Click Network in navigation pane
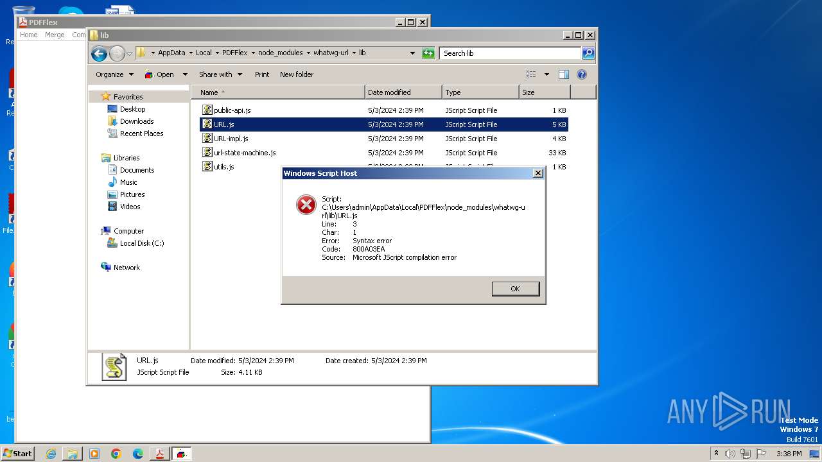This screenshot has width=822, height=462. pyautogui.click(x=127, y=268)
